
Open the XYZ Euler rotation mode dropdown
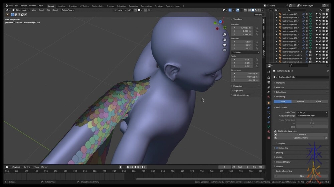[245, 52]
